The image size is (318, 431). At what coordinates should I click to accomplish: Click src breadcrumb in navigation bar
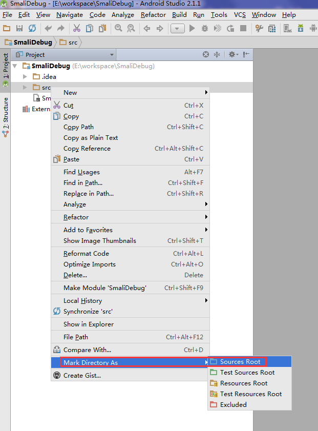[x=69, y=43]
